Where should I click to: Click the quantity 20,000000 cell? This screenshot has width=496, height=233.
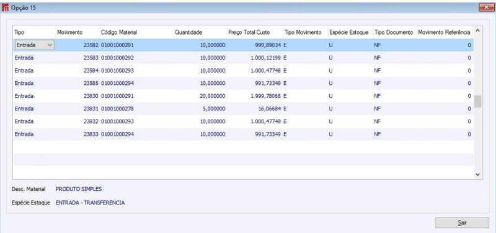pos(213,96)
